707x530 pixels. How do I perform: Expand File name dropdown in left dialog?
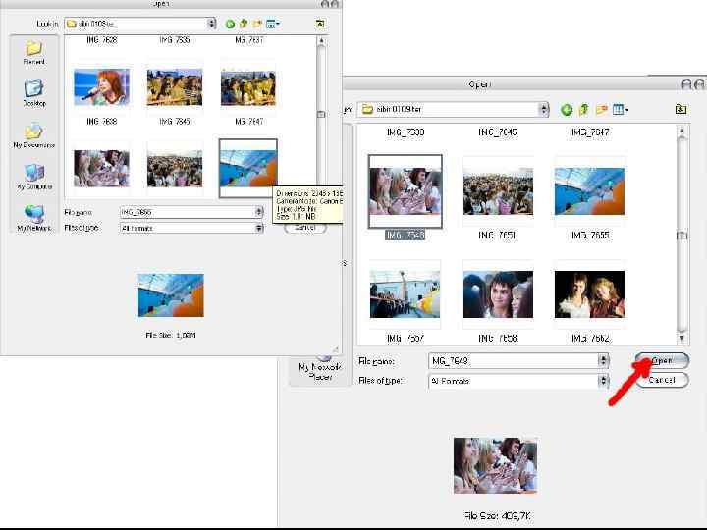coord(259,212)
